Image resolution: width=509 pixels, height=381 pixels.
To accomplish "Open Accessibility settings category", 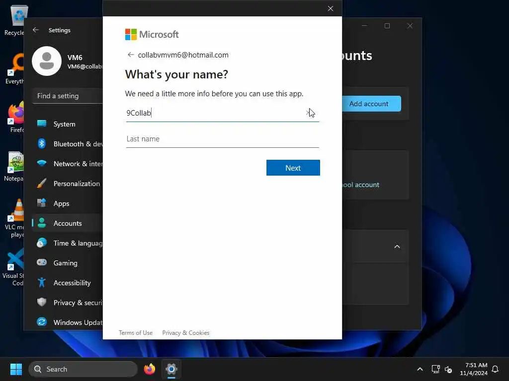I will click(x=68, y=283).
